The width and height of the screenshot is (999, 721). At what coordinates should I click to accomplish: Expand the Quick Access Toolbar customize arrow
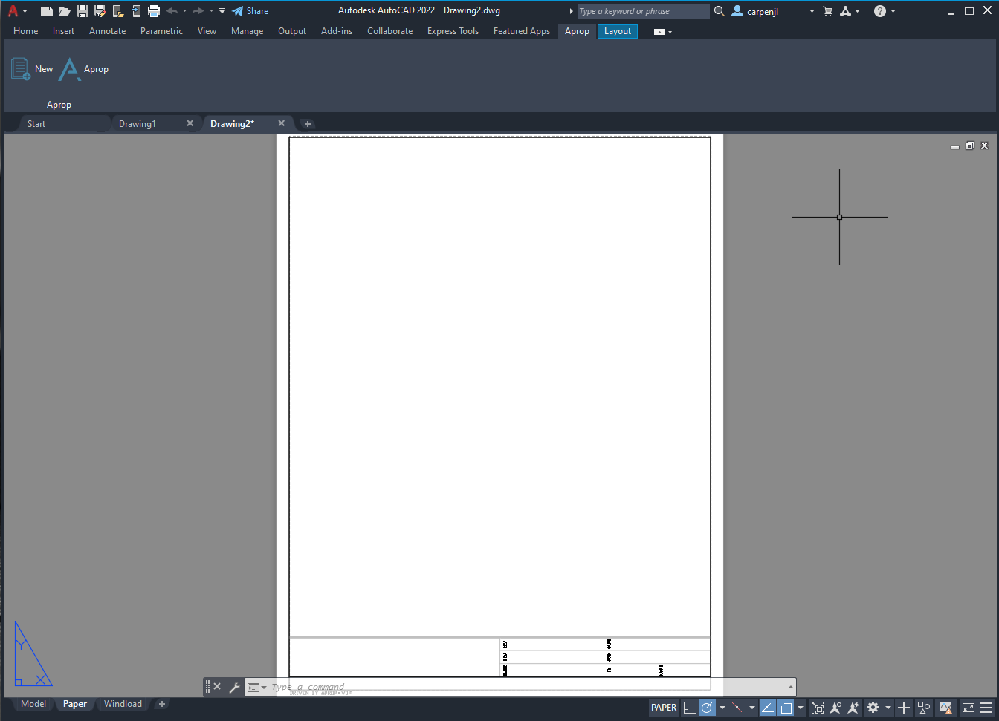pyautogui.click(x=222, y=11)
